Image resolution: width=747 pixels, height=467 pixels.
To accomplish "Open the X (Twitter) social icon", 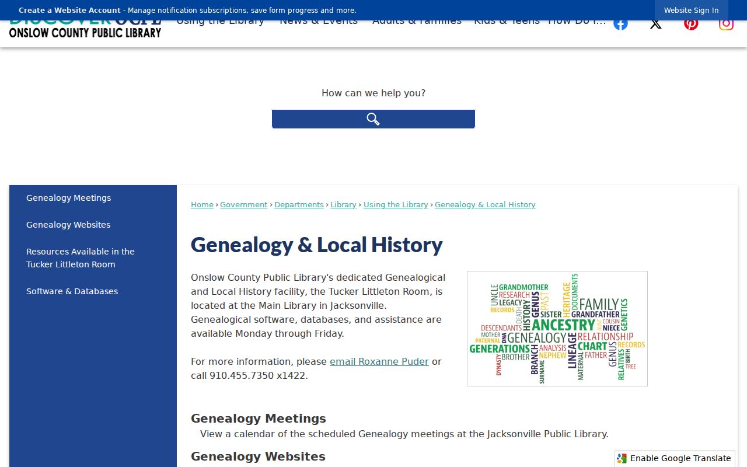I will pos(656,25).
